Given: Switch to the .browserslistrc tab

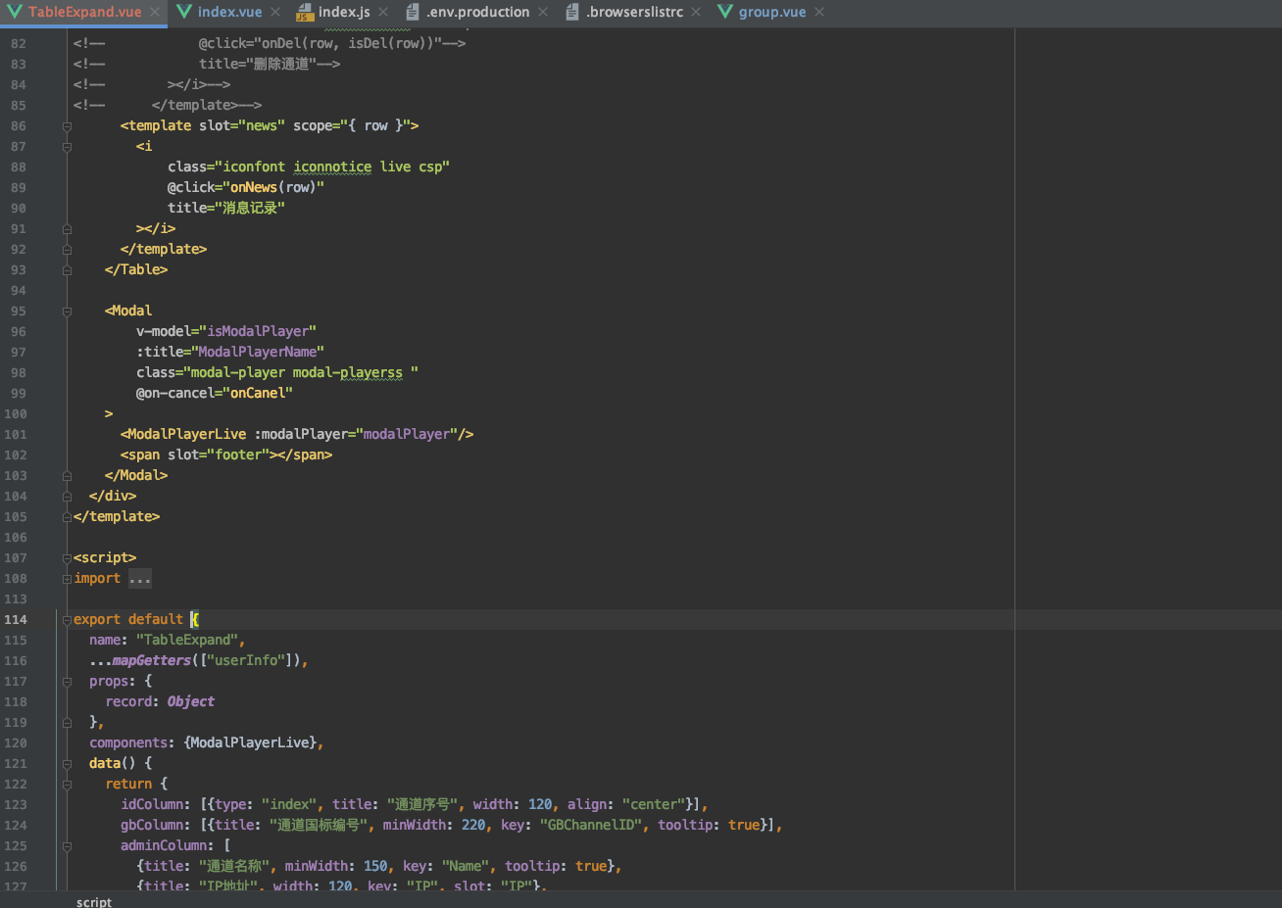Looking at the screenshot, I should click(634, 12).
